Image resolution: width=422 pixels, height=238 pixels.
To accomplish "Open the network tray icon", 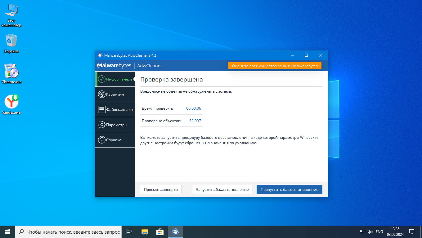I will click(x=362, y=232).
